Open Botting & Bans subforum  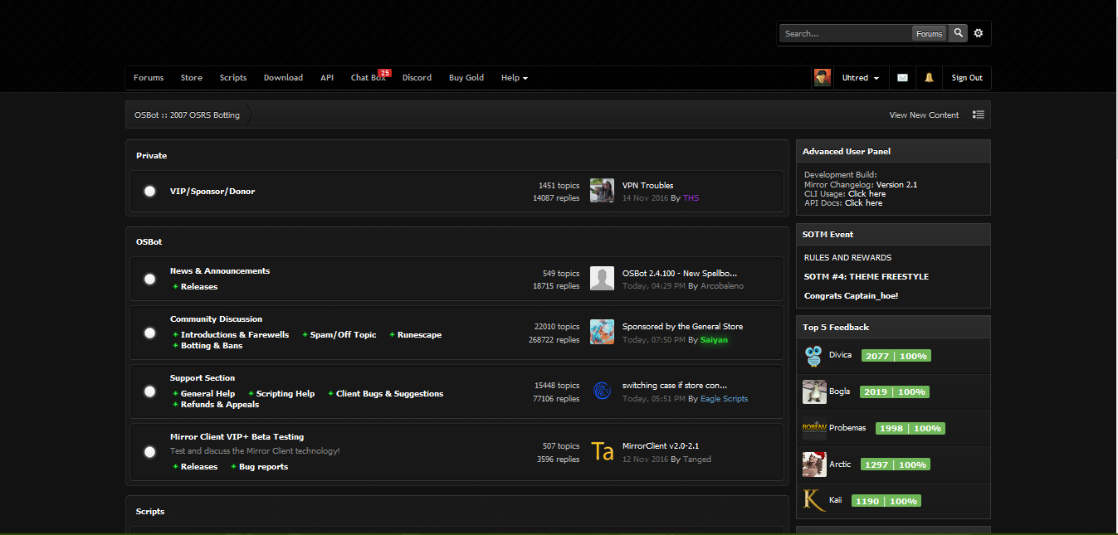pyautogui.click(x=212, y=346)
